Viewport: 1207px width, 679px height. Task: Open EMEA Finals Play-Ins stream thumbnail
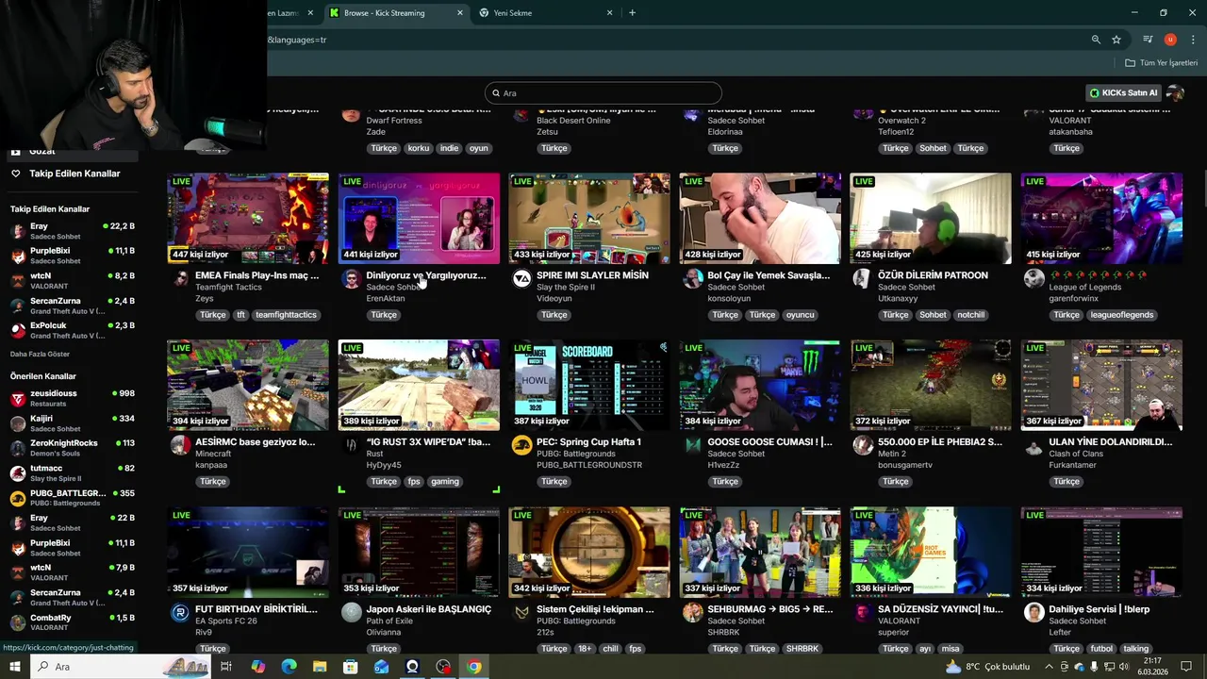pyautogui.click(x=248, y=218)
